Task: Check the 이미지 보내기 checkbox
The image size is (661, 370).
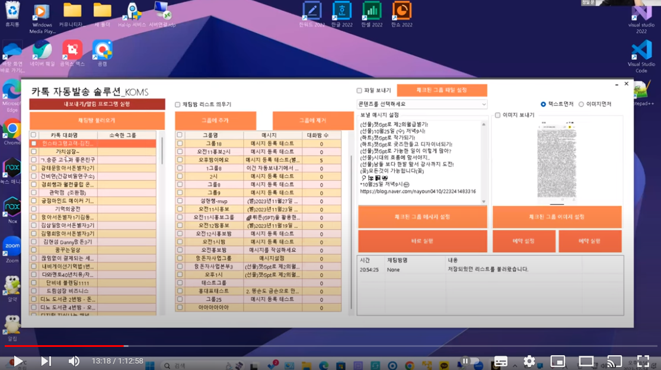Action: (497, 115)
